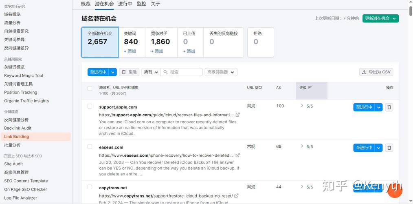The width and height of the screenshot is (413, 204).
Task: Expand the easeus.com 5/5 rating
Action: (x=302, y=146)
